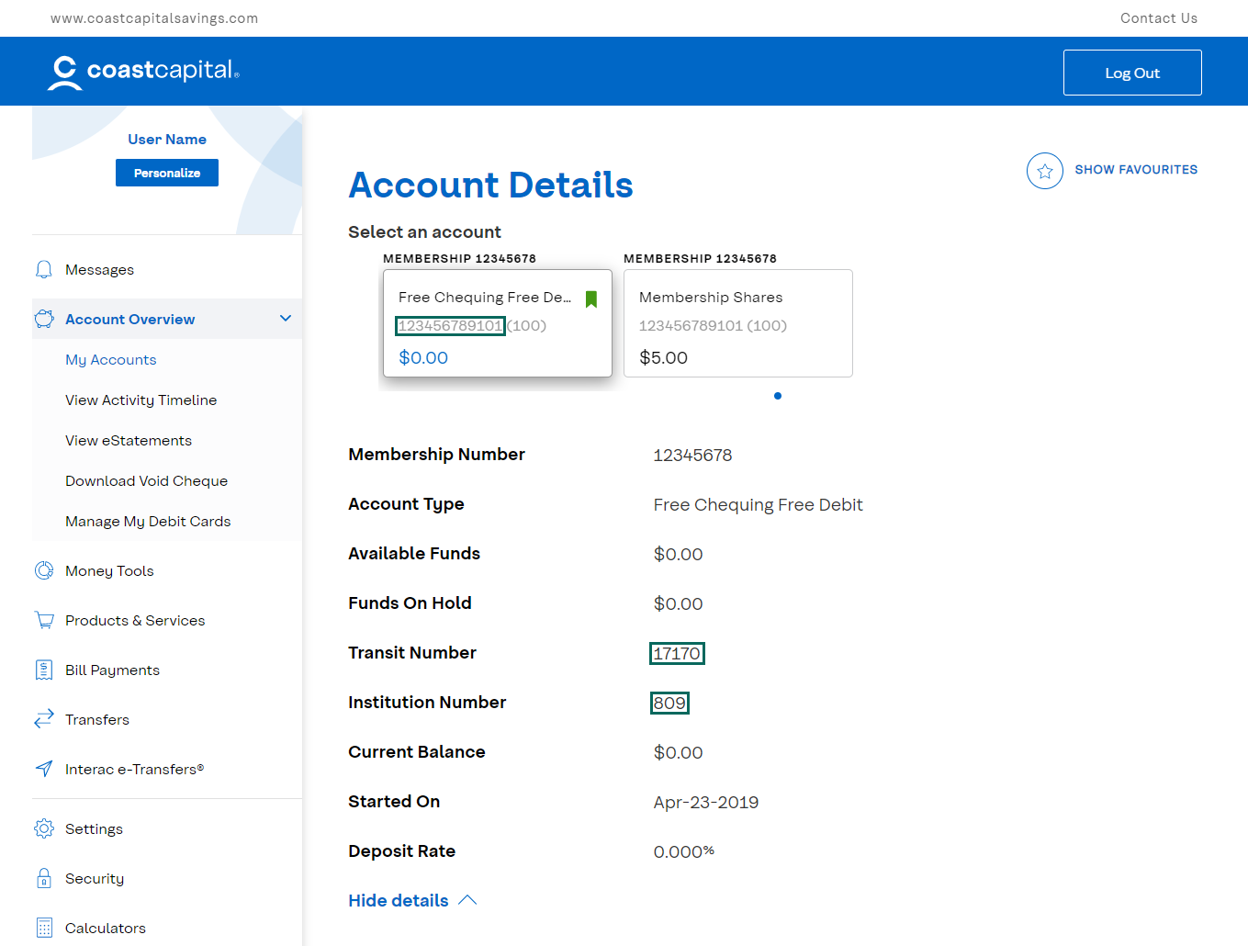Click the transit number 17170
The height and width of the screenshot is (946, 1248).
click(677, 653)
